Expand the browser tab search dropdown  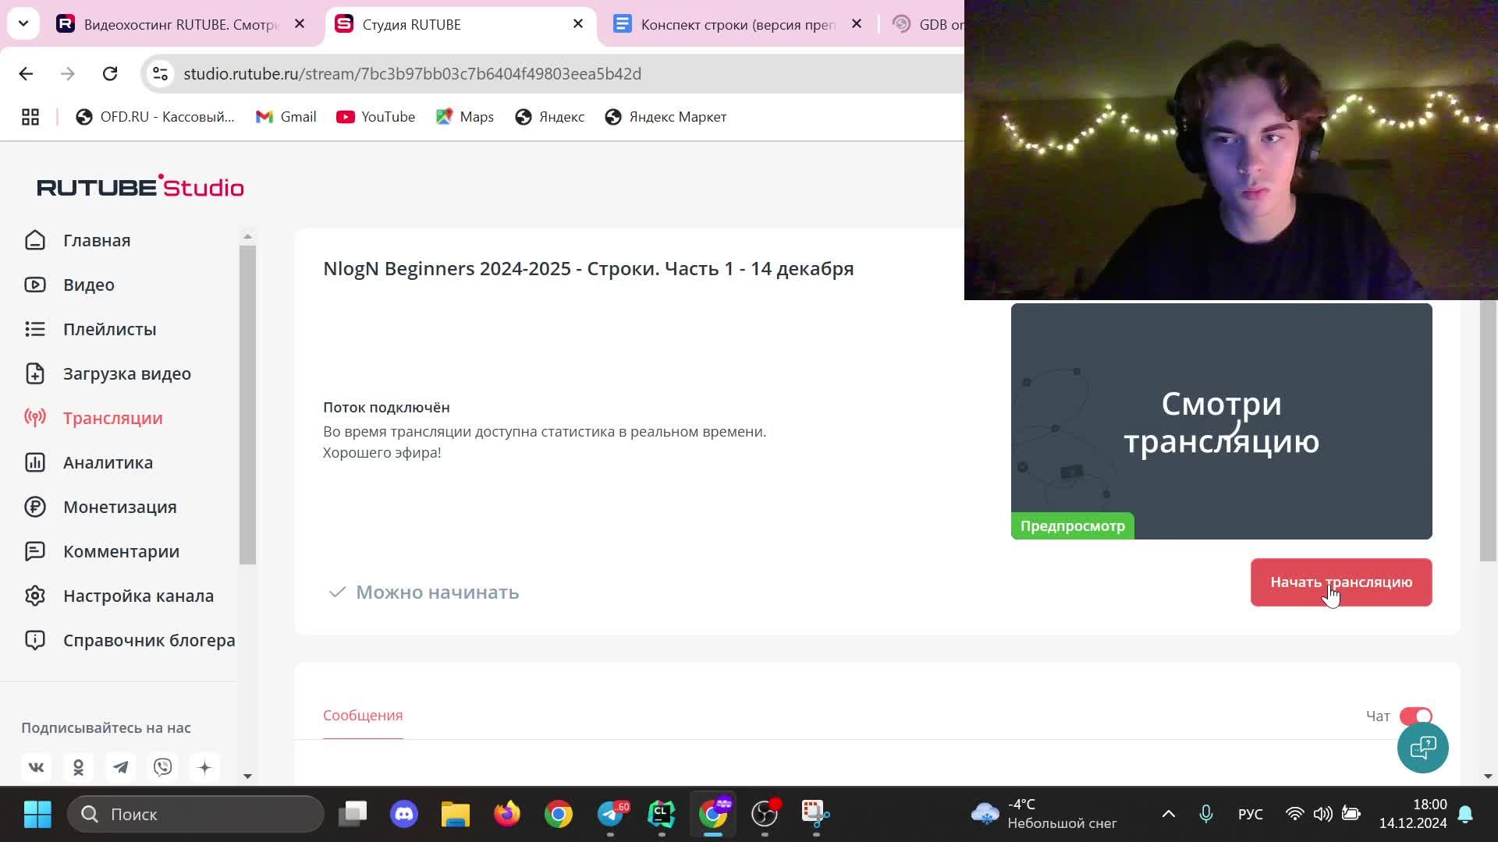[23, 23]
